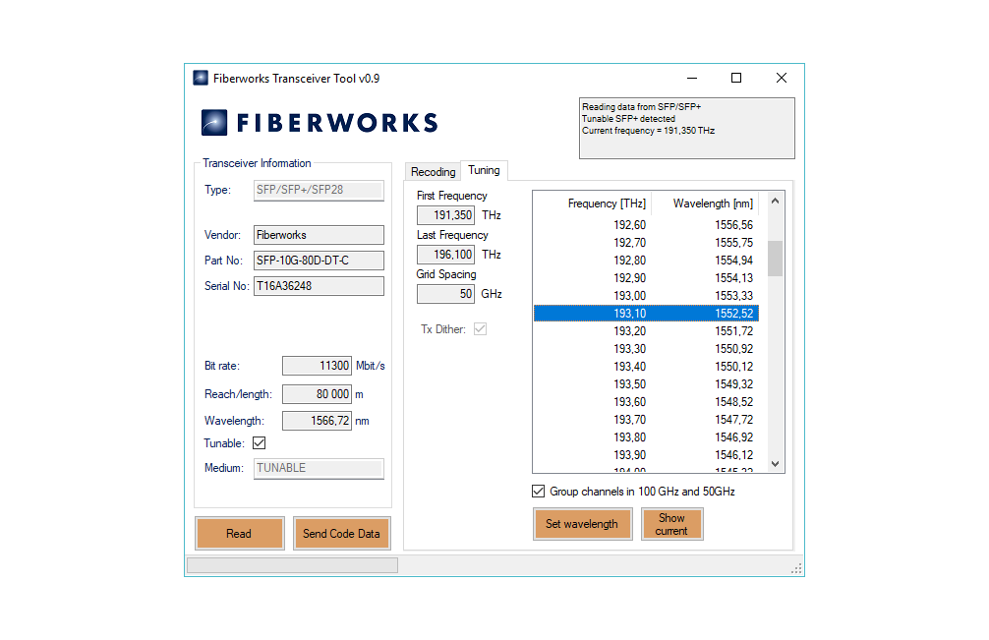Click the status message box reading SFP data
Screen dimensions: 989x640
[x=687, y=128]
